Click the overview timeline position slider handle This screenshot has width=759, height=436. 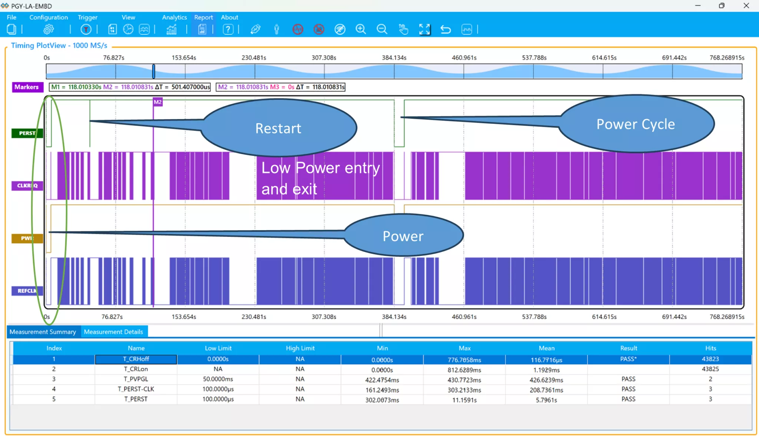tap(153, 71)
